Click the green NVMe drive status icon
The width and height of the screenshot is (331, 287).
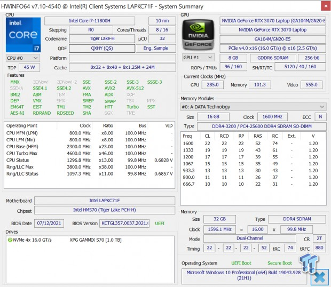point(10,240)
